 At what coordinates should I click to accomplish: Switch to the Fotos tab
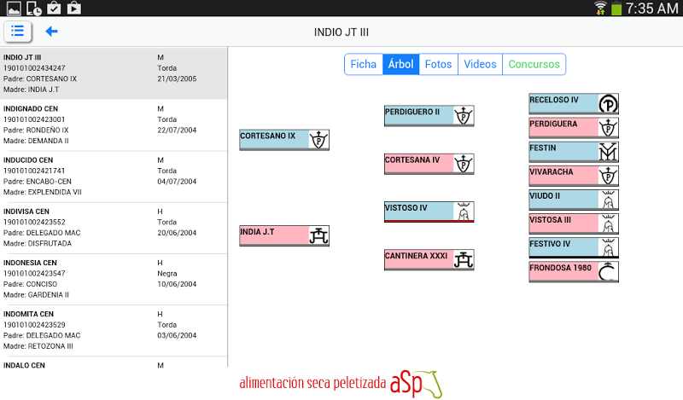438,65
